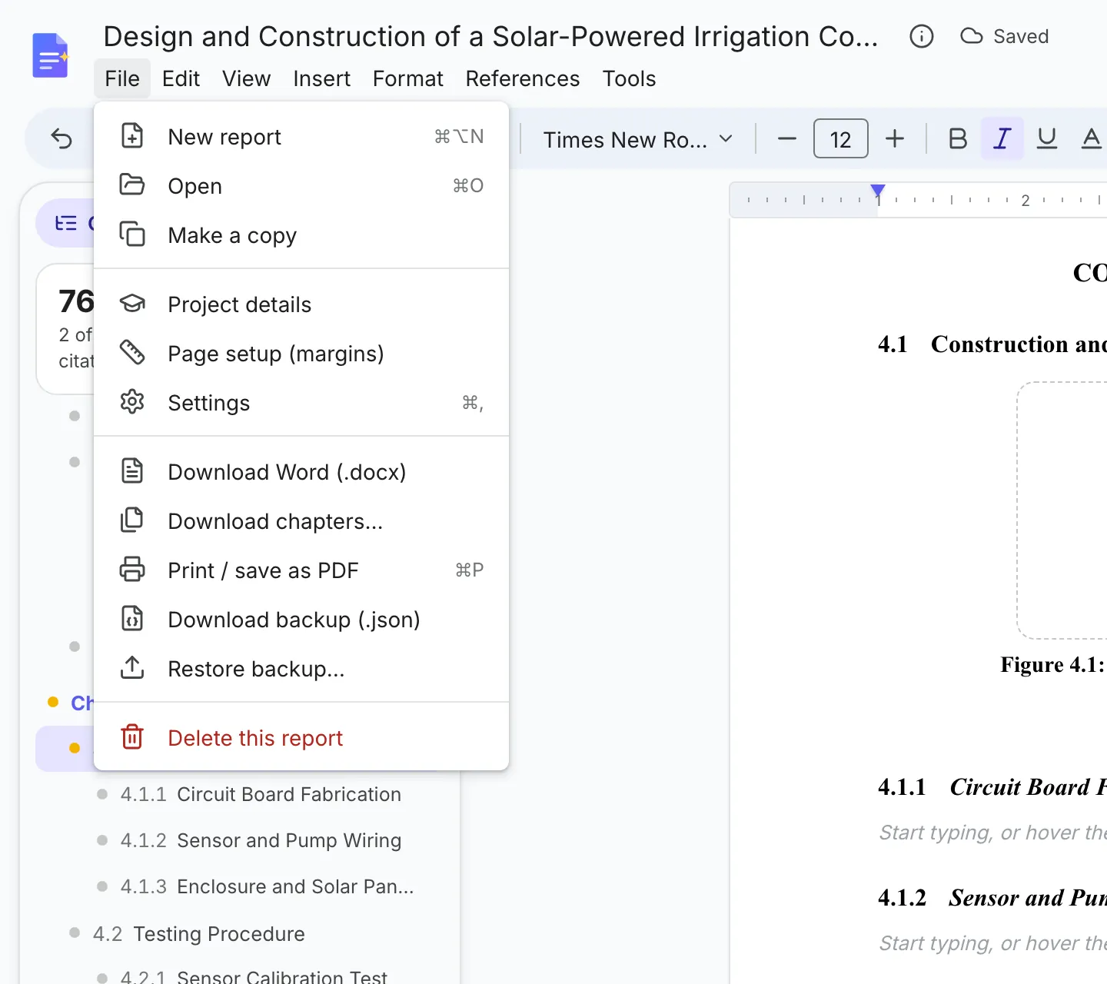The width and height of the screenshot is (1107, 984).
Task: Click the Settings gear icon
Action: 132,402
